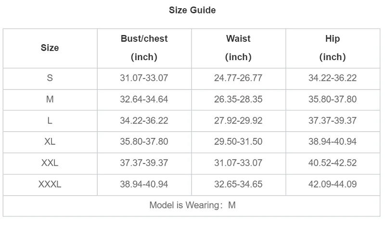Click the L waist value 27.92-29.92

[238, 121]
